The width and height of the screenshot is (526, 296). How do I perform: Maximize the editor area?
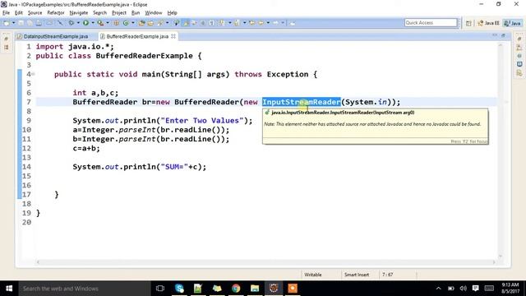[x=503, y=35]
